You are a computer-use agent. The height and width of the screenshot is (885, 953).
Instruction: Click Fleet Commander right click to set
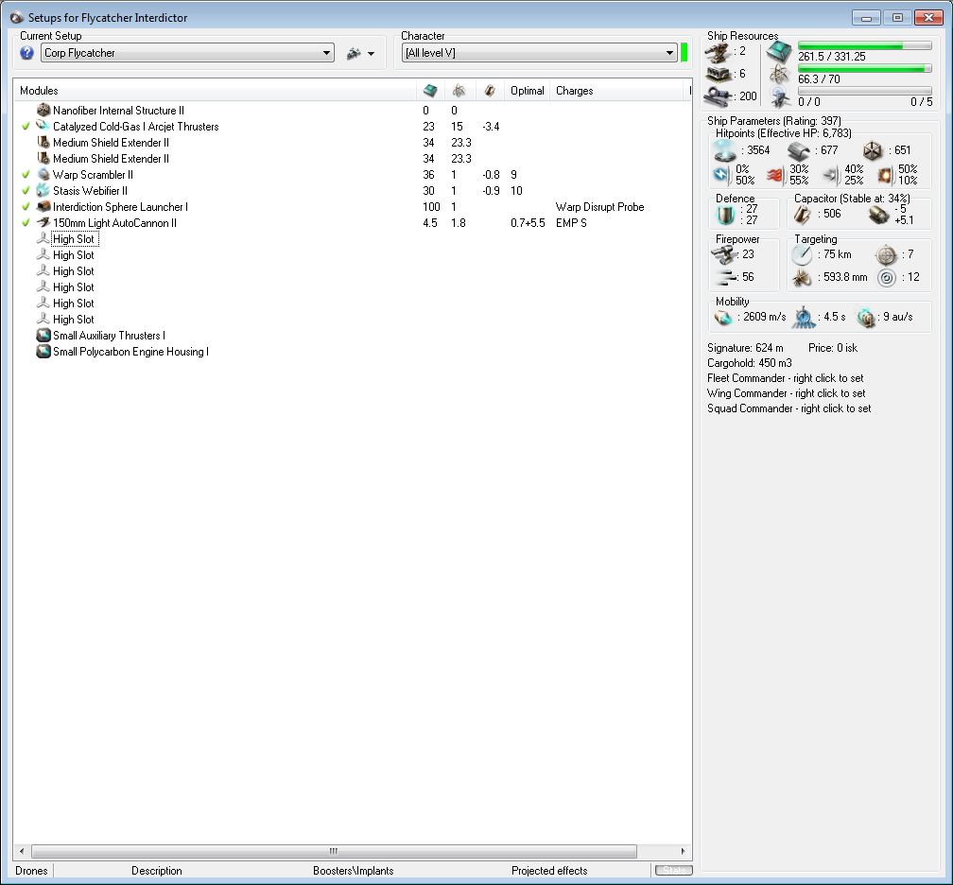click(786, 378)
